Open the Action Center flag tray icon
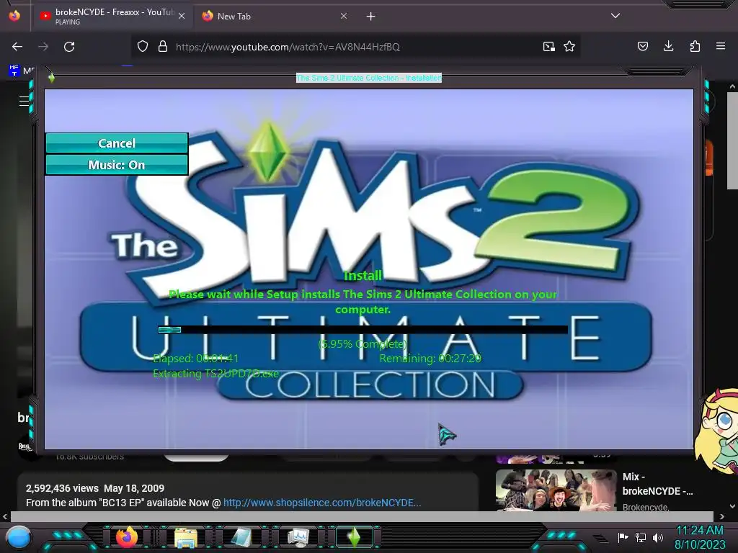738x553 pixels. click(x=623, y=537)
